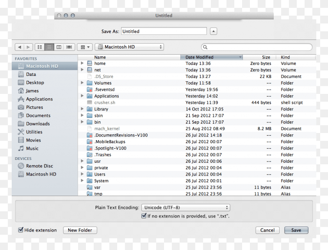The width and height of the screenshot is (328, 250).
Task: Click the Save As filename field
Action: (164, 31)
